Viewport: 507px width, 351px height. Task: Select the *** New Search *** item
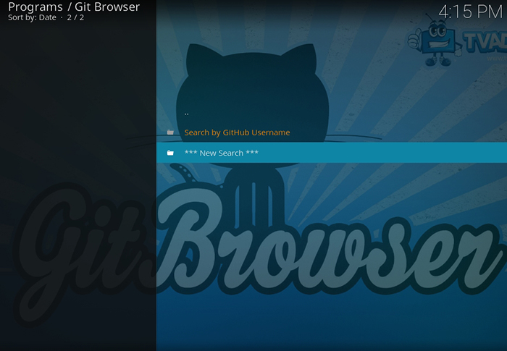click(332, 153)
